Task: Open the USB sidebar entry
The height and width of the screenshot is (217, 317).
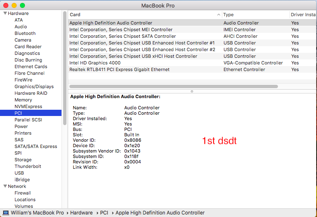Action: coord(19,173)
